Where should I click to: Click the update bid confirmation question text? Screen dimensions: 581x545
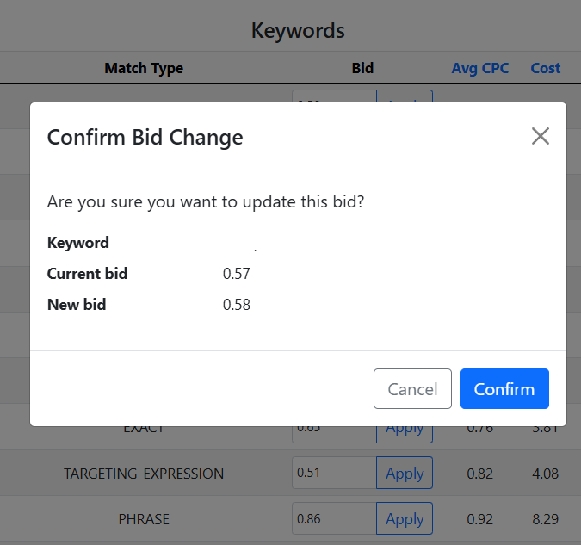tap(206, 202)
